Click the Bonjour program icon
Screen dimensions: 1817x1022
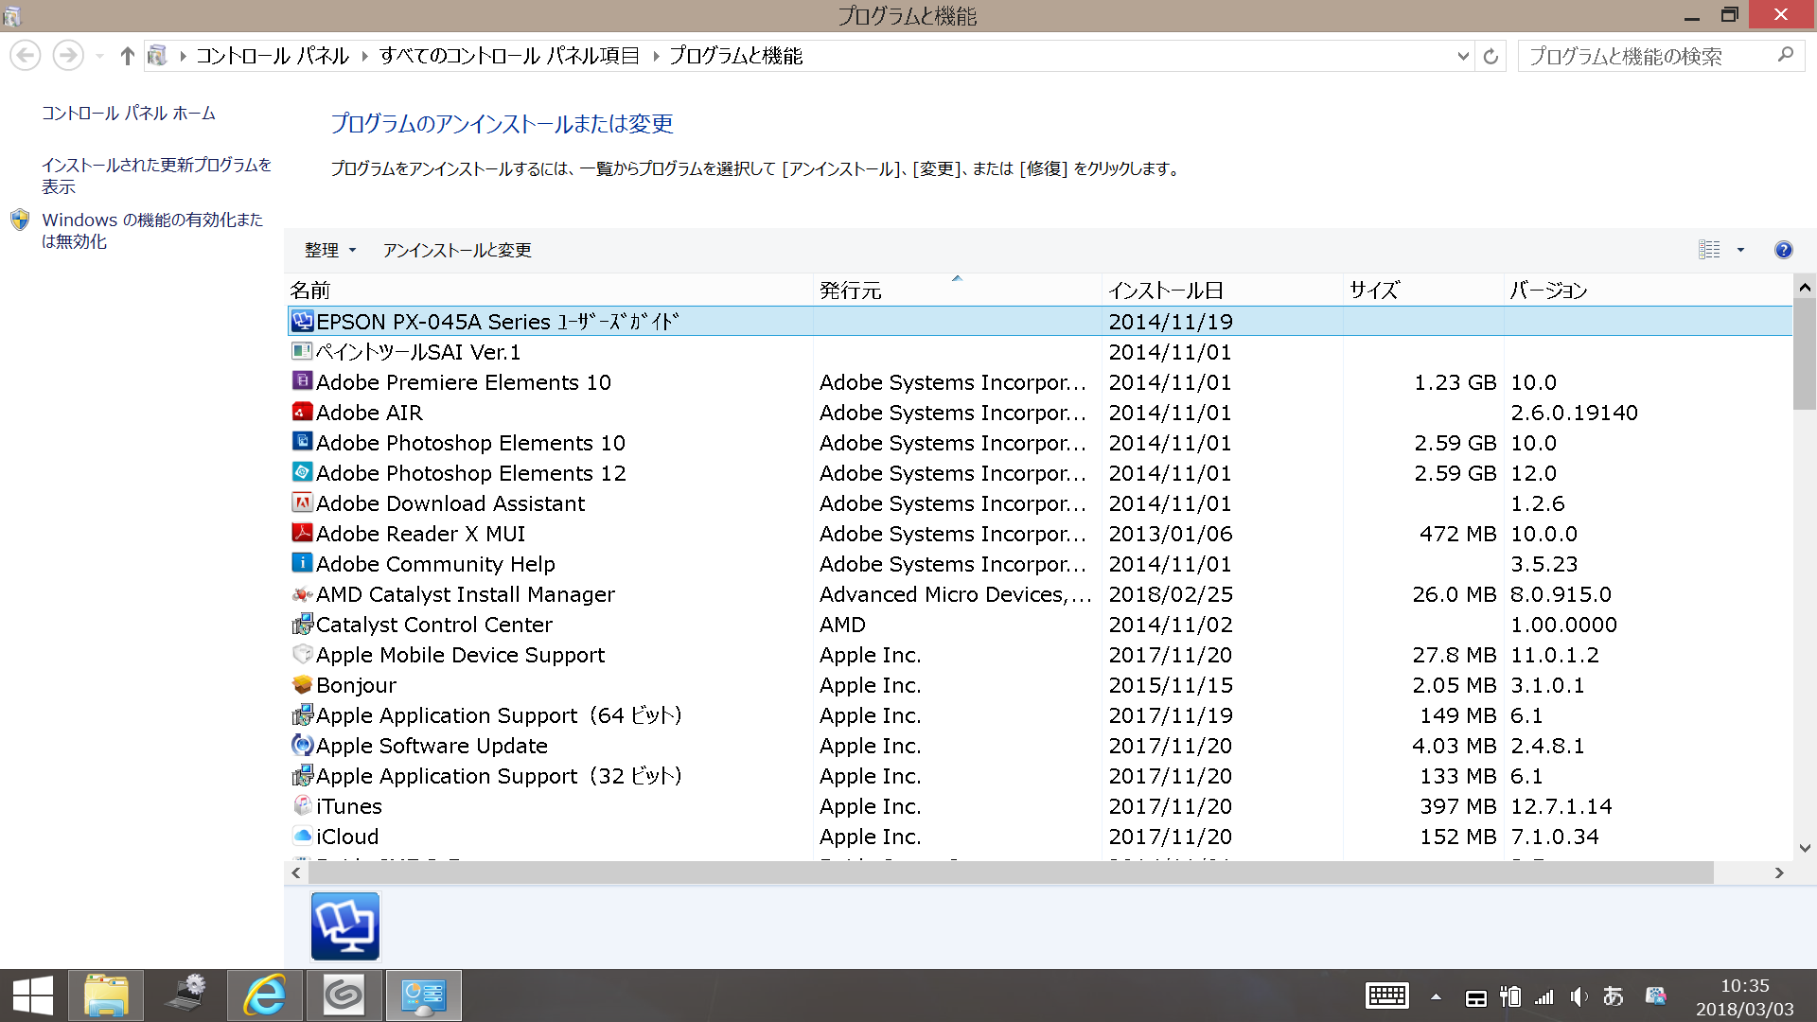tap(302, 684)
